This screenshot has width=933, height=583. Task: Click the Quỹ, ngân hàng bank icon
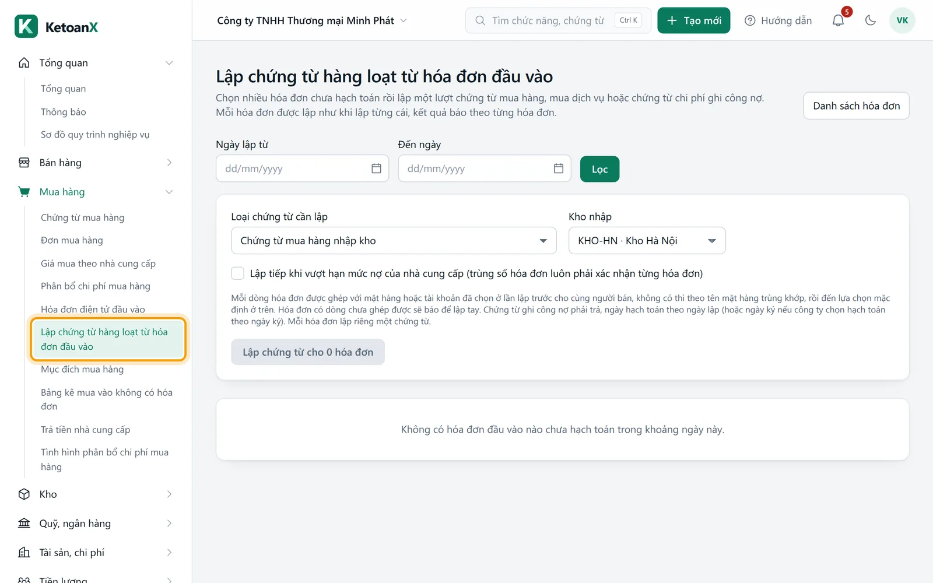[x=24, y=524]
